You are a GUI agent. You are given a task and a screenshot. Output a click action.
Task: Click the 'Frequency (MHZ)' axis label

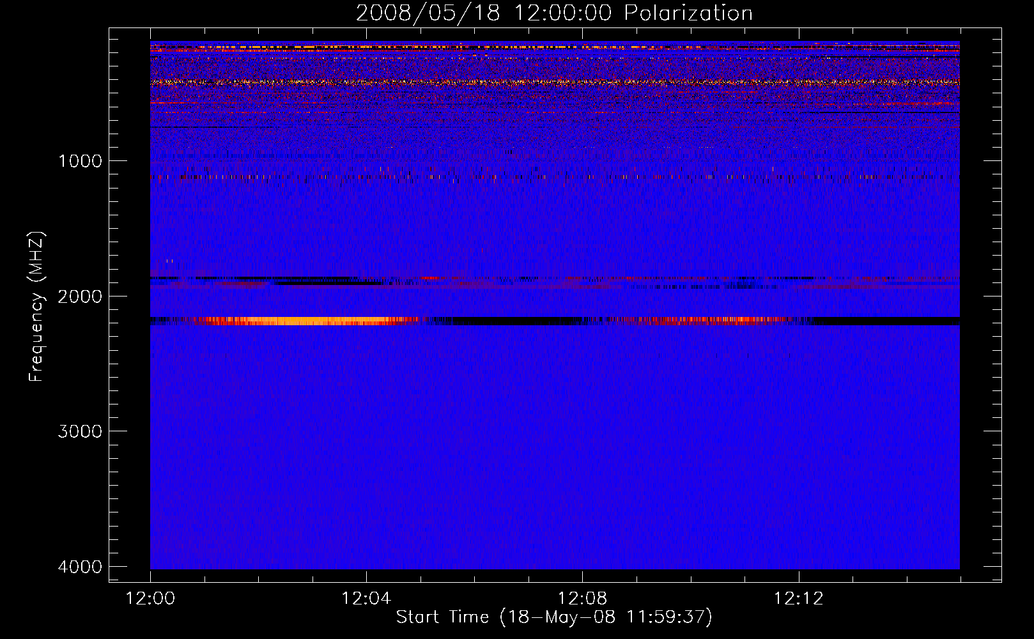pyautogui.click(x=37, y=307)
